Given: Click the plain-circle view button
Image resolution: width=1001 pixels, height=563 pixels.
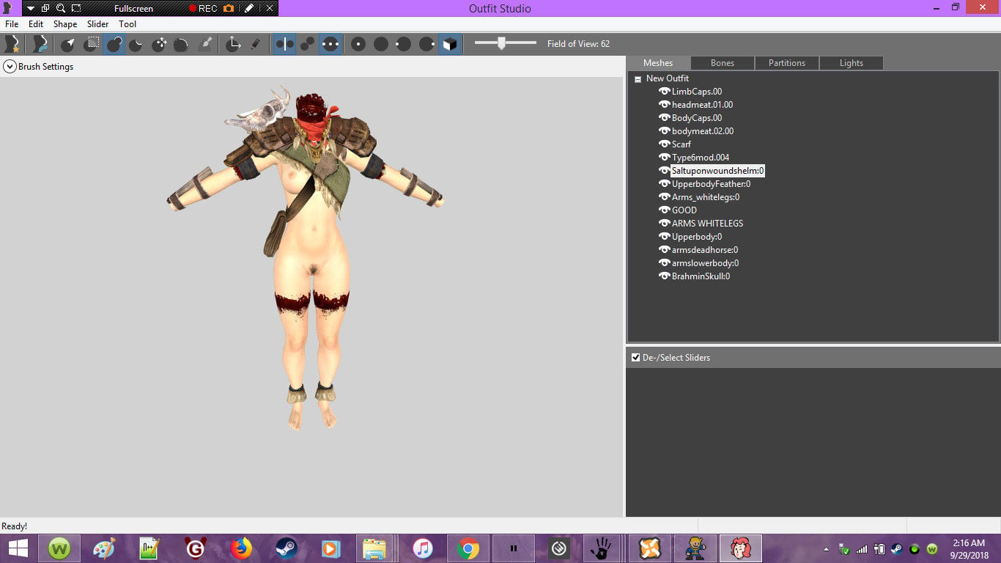Looking at the screenshot, I should coord(381,44).
